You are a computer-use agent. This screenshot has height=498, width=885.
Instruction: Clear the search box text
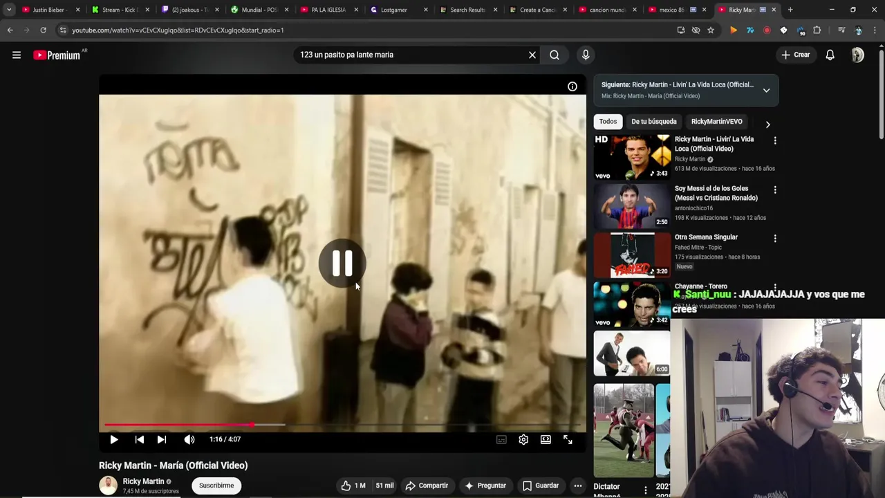[532, 55]
